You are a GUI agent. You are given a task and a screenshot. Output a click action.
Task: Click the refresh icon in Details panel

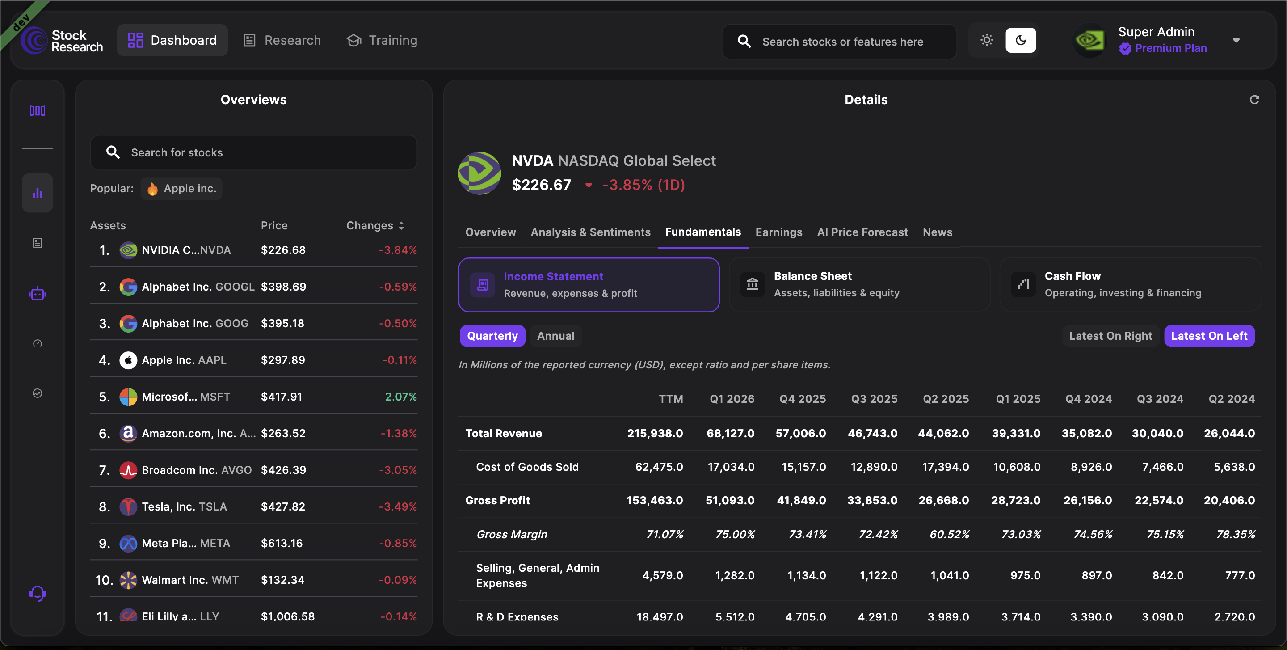(1254, 99)
